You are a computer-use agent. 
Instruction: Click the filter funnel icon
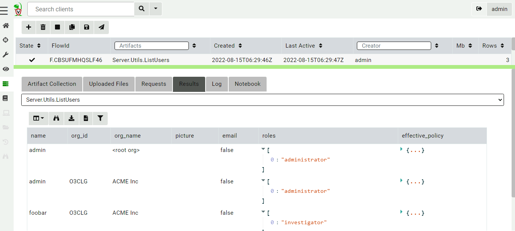(100, 118)
